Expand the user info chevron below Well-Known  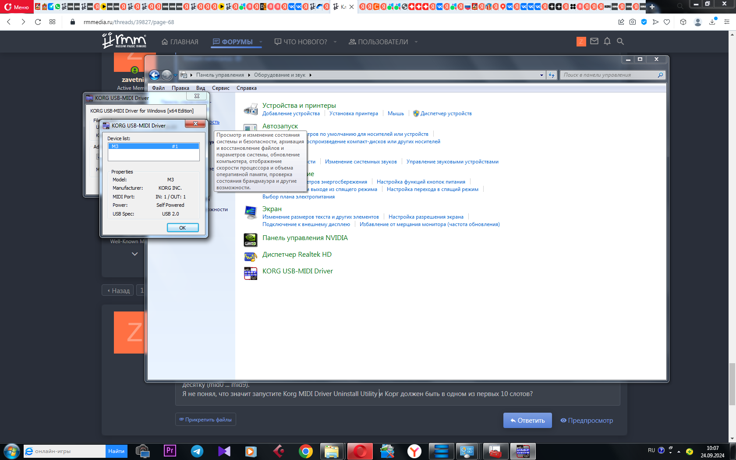134,254
